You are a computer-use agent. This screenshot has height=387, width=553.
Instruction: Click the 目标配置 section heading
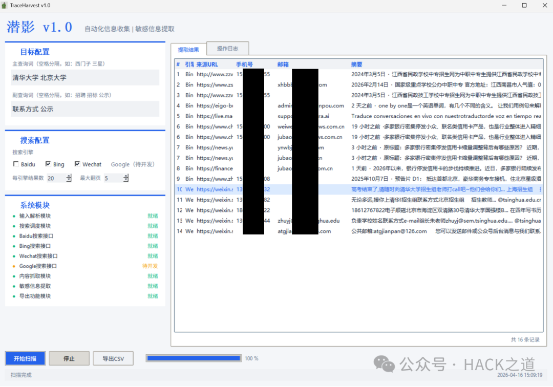pos(35,52)
